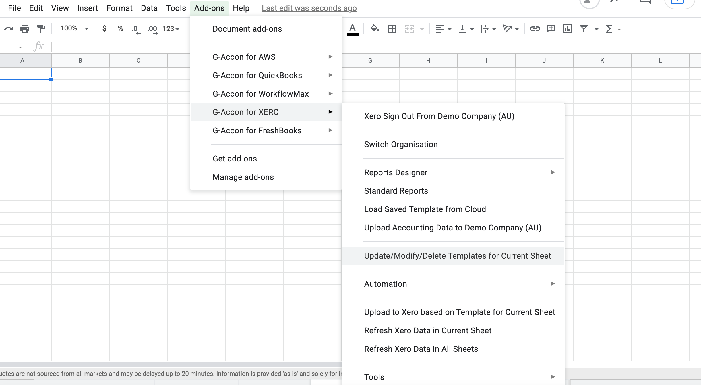Format as currency with dollar icon
The width and height of the screenshot is (701, 385).
104,28
